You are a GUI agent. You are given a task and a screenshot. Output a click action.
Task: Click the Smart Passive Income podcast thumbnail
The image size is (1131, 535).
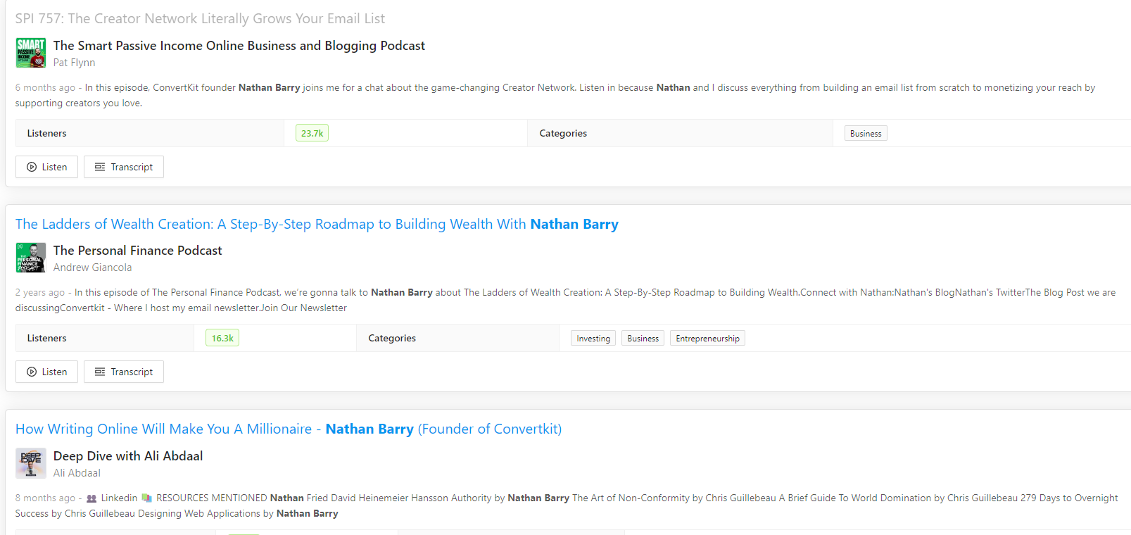pyautogui.click(x=31, y=53)
